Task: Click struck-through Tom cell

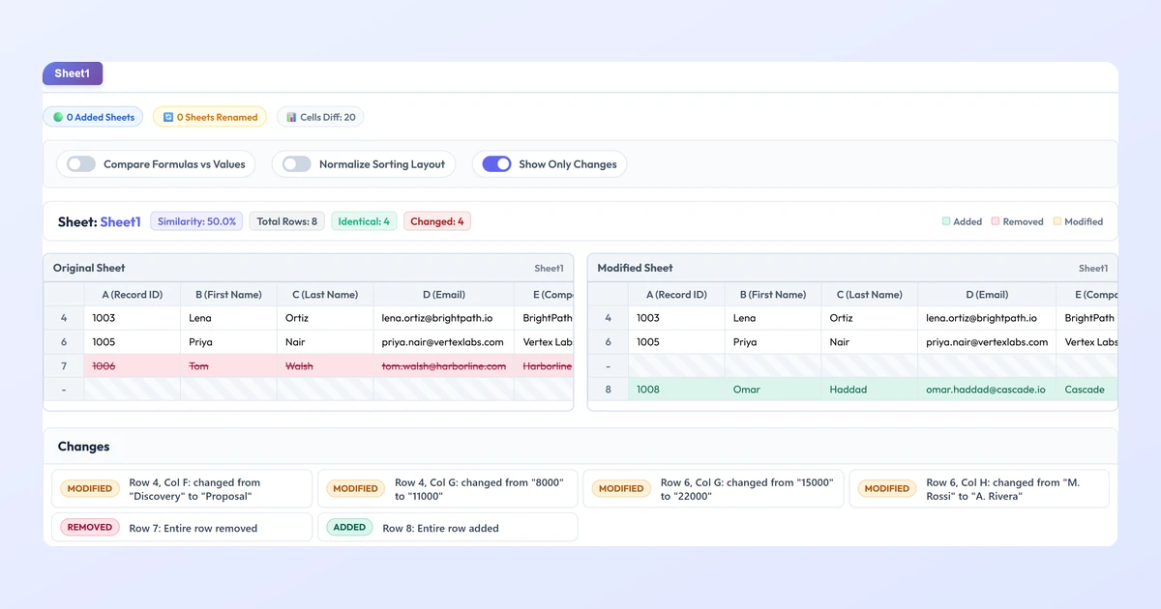Action: click(x=228, y=366)
